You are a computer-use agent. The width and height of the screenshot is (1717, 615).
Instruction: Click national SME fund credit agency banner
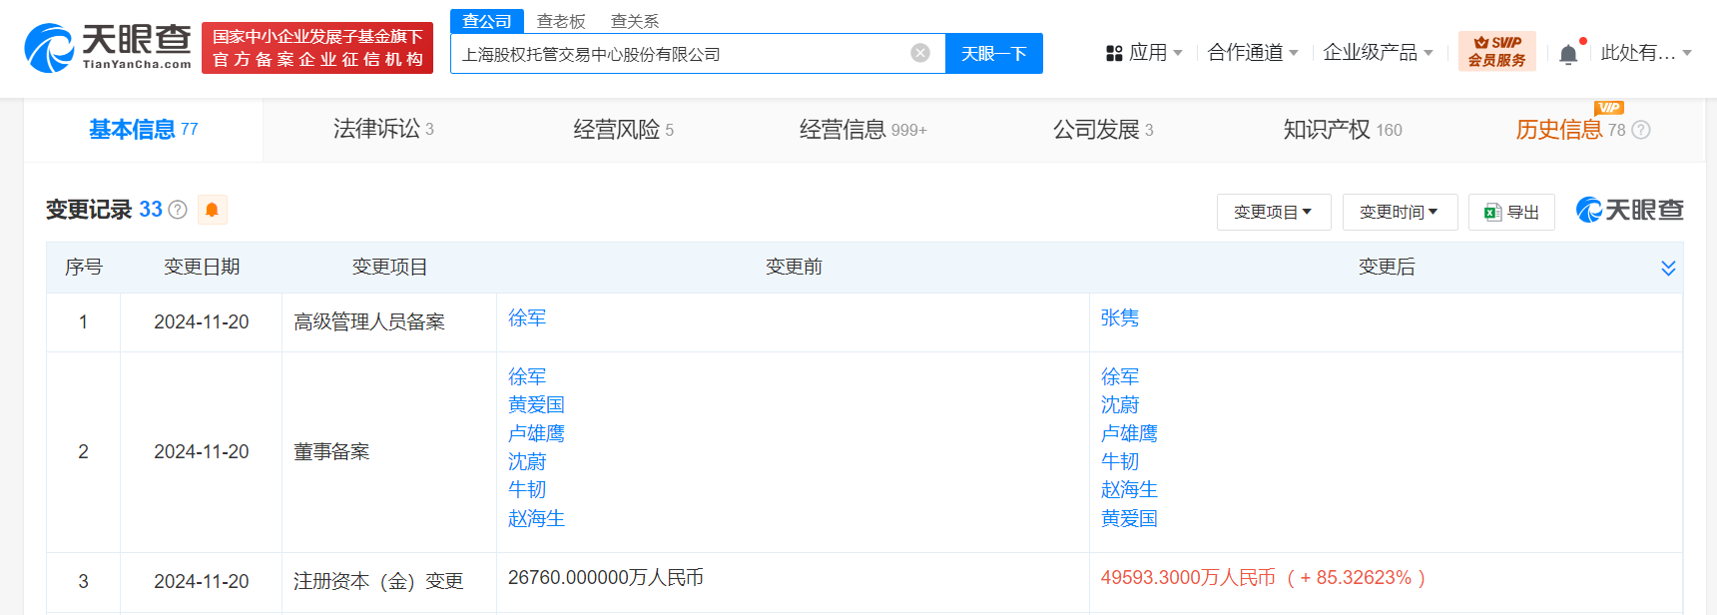(317, 48)
